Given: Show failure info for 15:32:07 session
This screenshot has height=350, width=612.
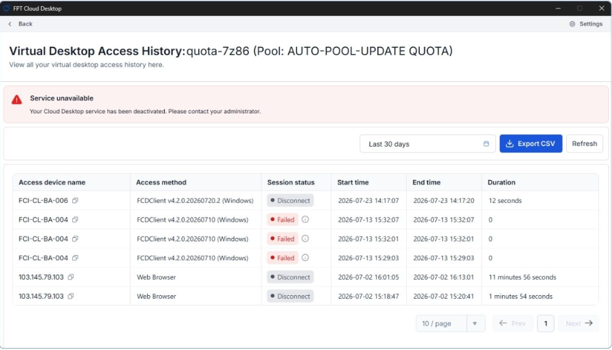Looking at the screenshot, I should (x=305, y=219).
